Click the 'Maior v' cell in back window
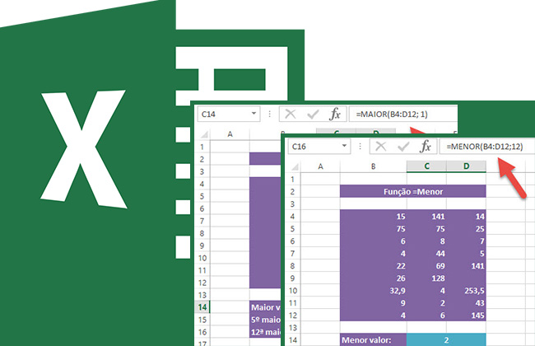535x346 pixels. pos(265,307)
